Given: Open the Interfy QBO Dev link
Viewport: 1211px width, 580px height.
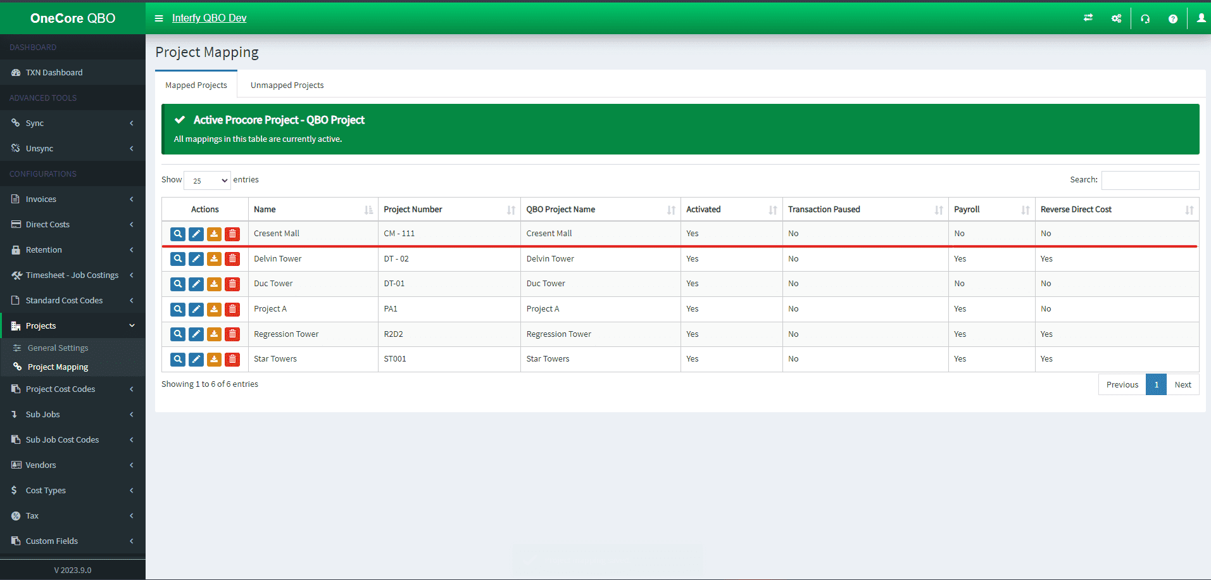Looking at the screenshot, I should (209, 18).
